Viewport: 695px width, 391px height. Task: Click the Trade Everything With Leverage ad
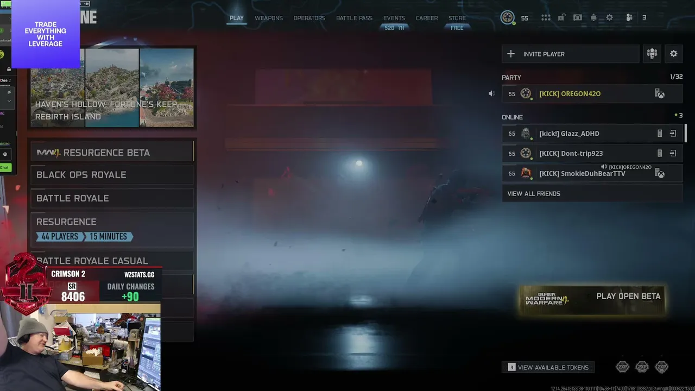point(46,34)
